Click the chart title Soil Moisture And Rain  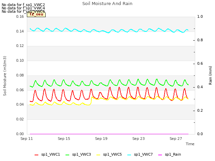pyautogui.click(x=107, y=4)
